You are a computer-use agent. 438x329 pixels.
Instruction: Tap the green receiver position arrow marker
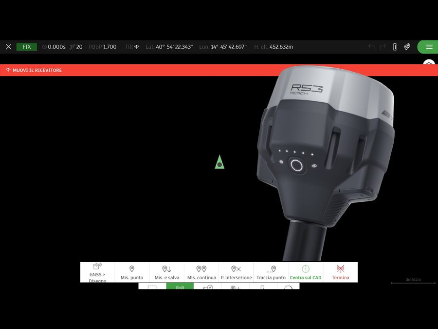click(219, 162)
